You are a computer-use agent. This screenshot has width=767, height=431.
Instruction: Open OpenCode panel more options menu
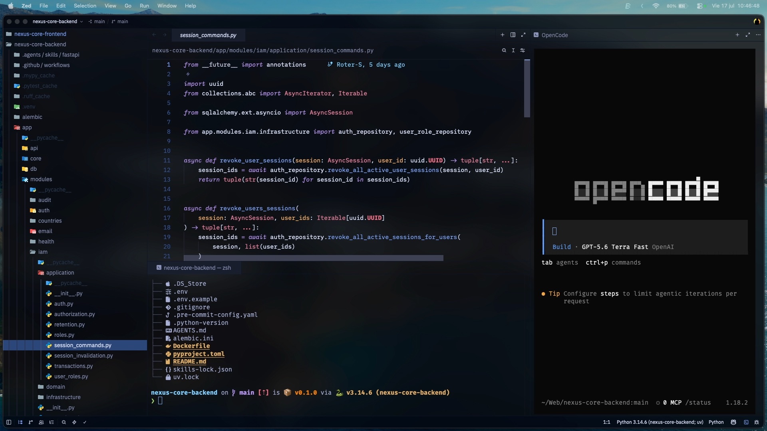tap(758, 35)
